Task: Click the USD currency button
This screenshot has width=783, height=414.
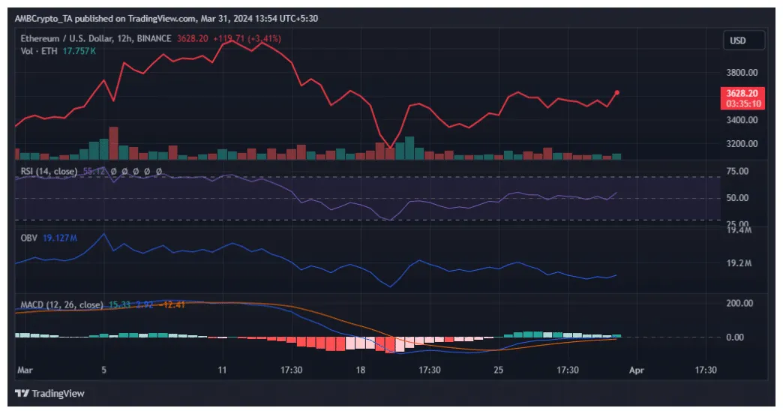Action: [743, 40]
